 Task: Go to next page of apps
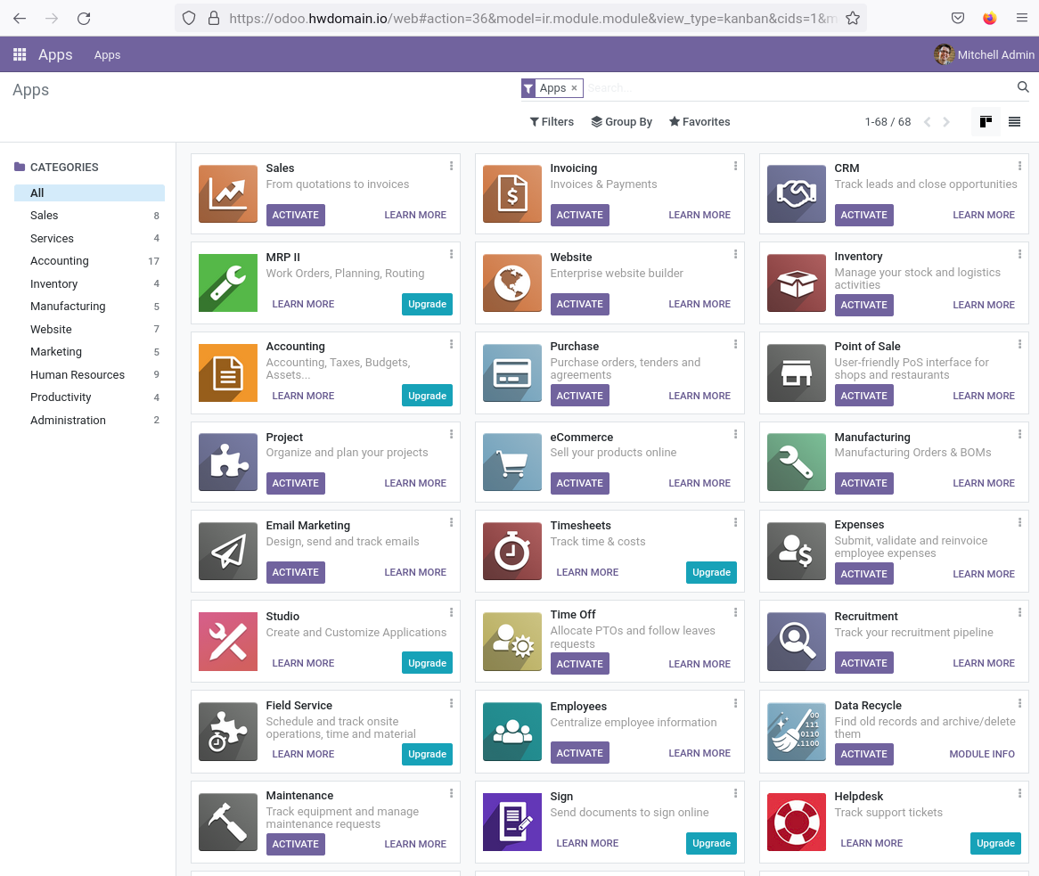point(946,122)
